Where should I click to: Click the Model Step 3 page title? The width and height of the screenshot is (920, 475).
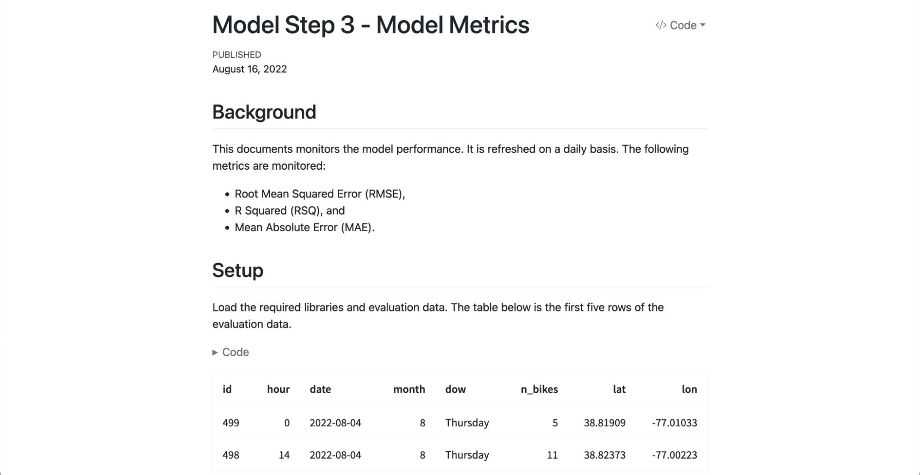tap(370, 25)
